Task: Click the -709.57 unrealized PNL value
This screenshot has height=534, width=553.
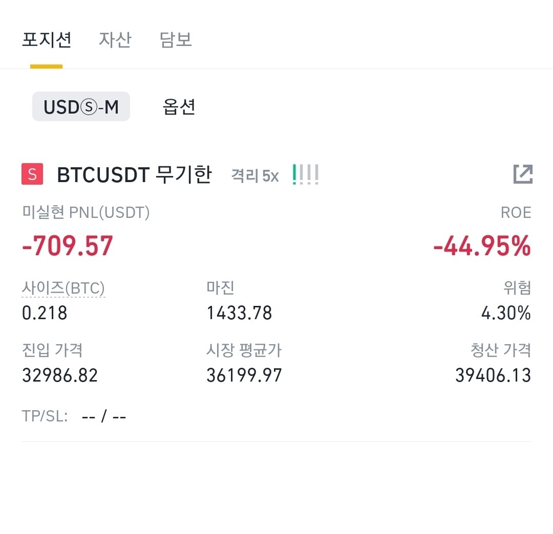Action: point(67,247)
